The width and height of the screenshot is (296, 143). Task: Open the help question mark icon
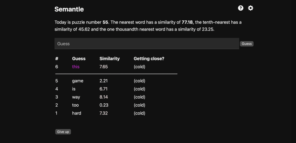240,8
